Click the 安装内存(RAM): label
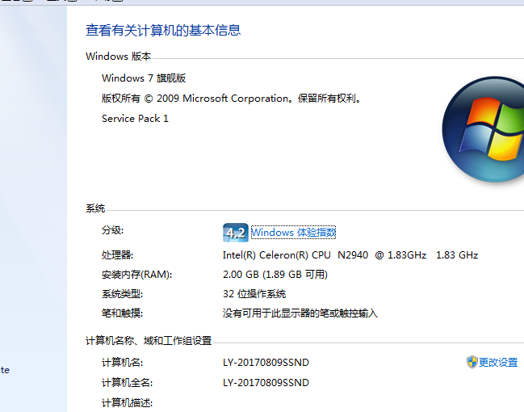Image resolution: width=524 pixels, height=412 pixels. pos(137,275)
